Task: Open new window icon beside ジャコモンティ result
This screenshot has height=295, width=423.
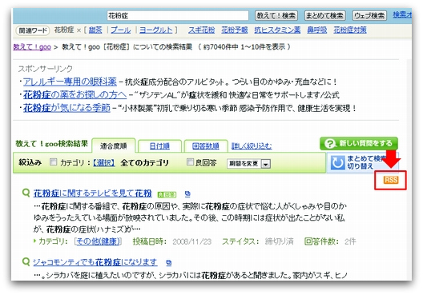Action: [169, 262]
